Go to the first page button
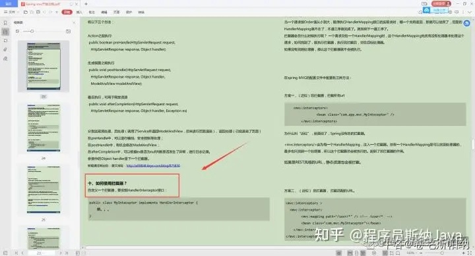The width and height of the screenshot is (475, 256). (16, 253)
